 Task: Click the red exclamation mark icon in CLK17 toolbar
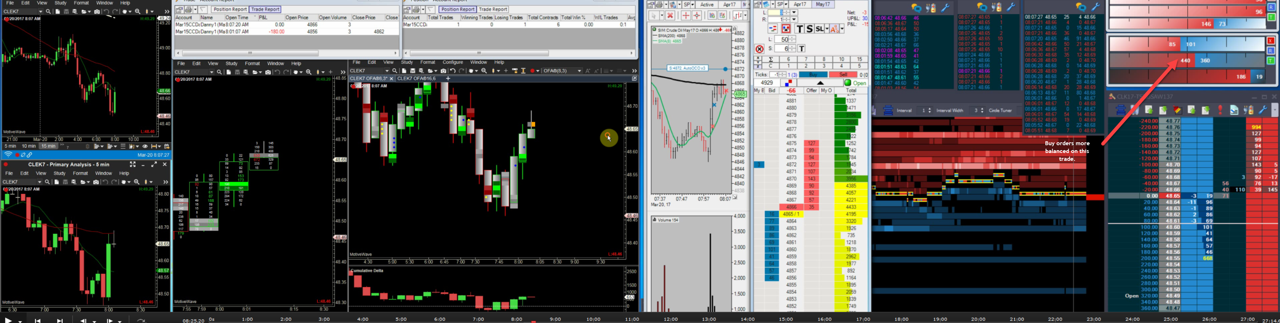[1220, 110]
